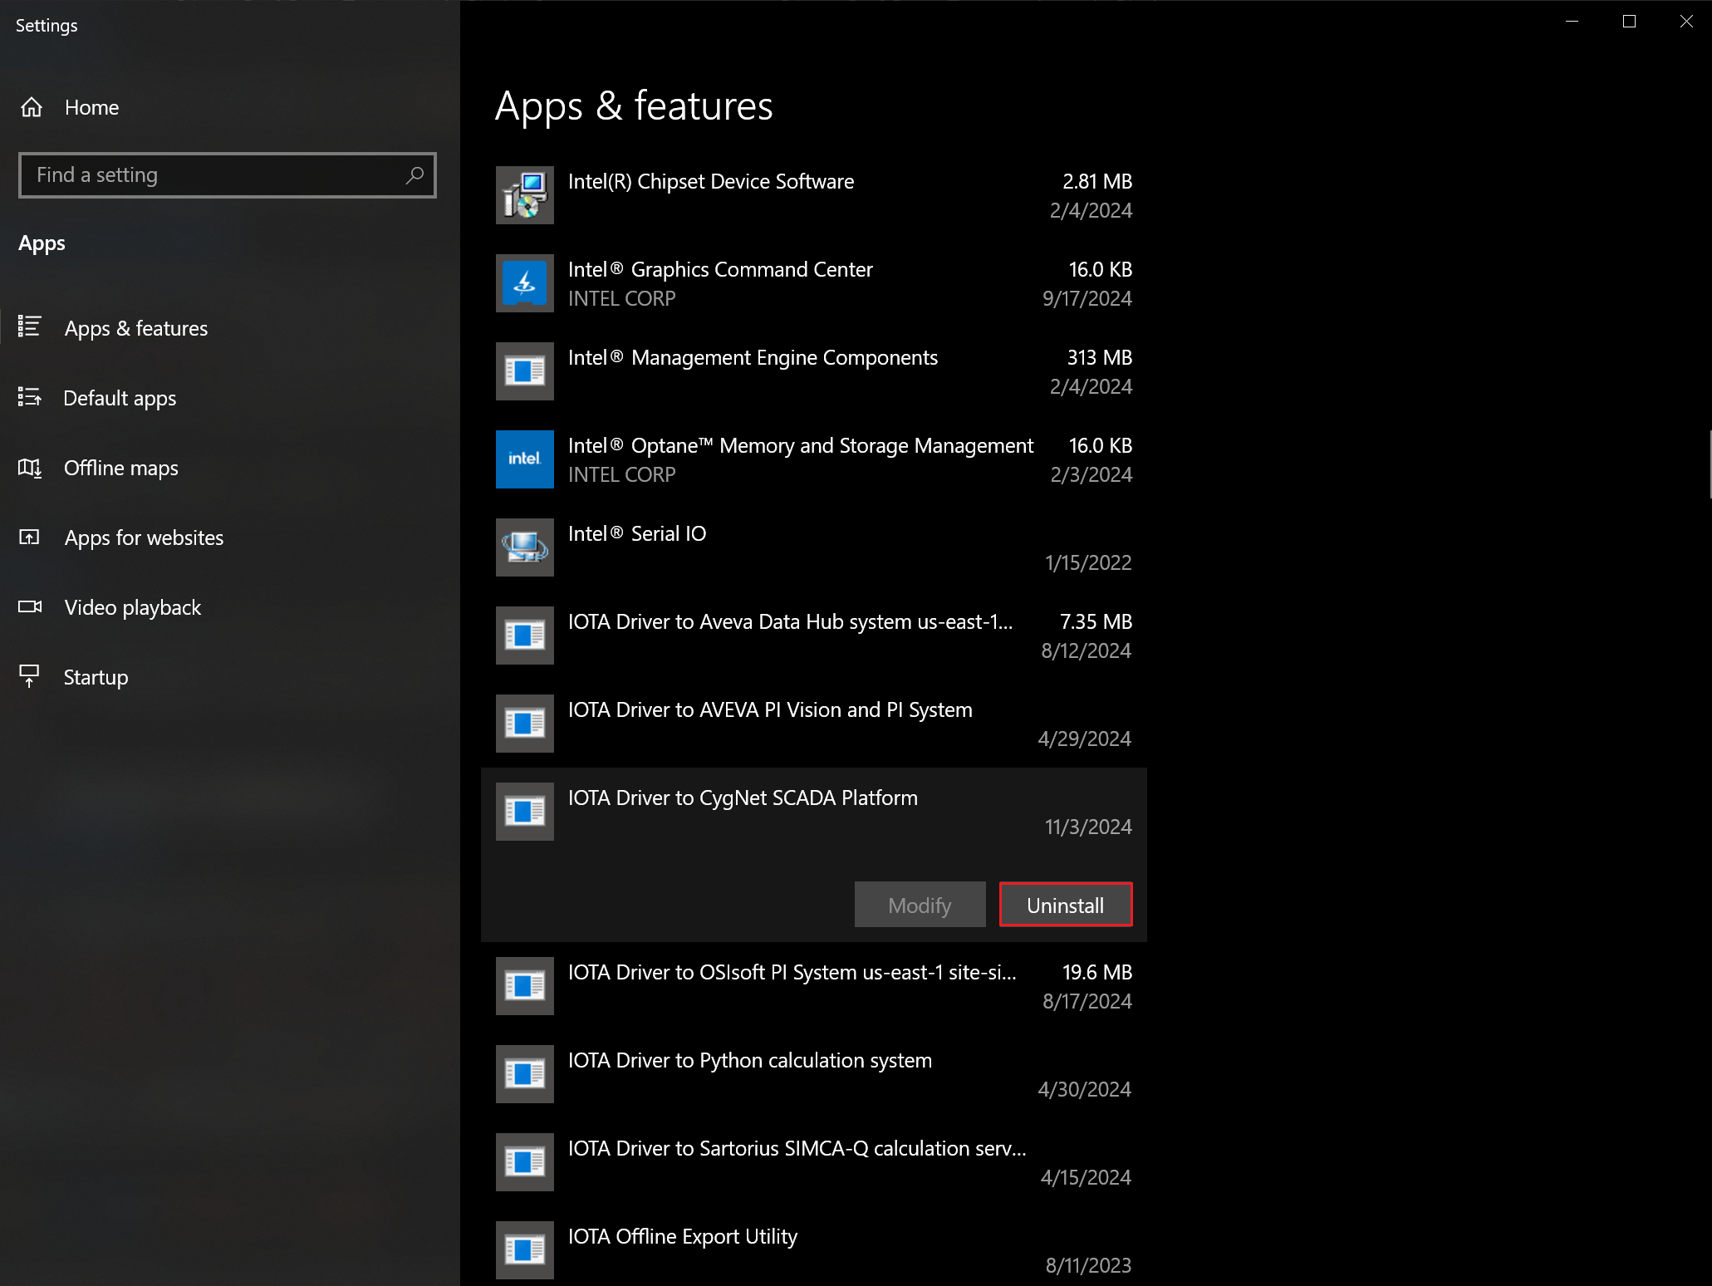
Task: Click the Intel Graphics Command Center icon
Action: pyautogui.click(x=525, y=283)
